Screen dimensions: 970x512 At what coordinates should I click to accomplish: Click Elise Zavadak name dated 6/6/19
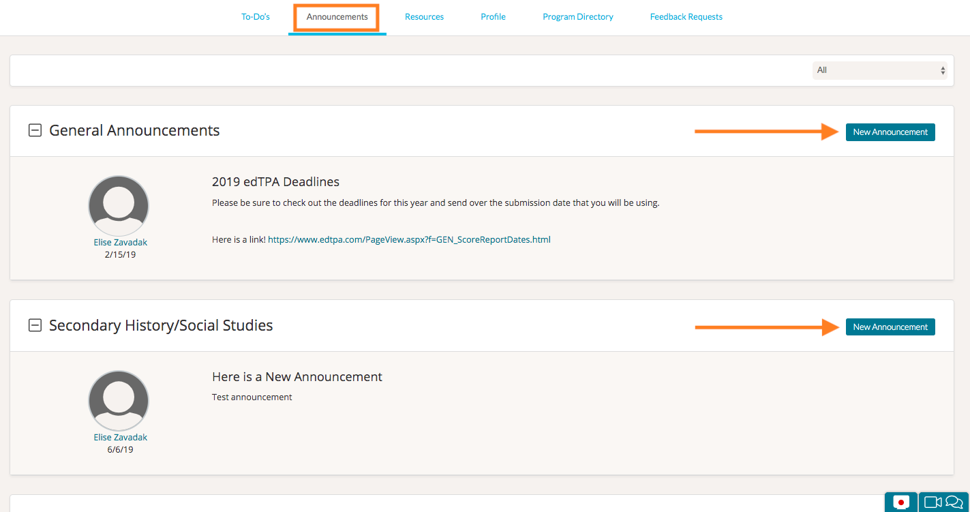(120, 438)
